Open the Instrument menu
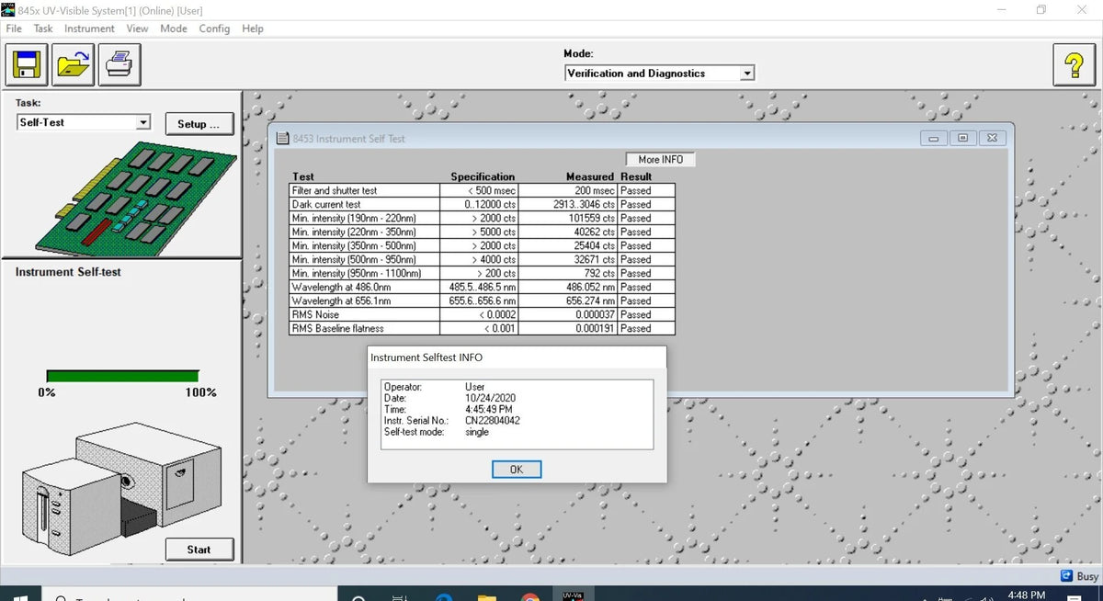 tap(89, 28)
